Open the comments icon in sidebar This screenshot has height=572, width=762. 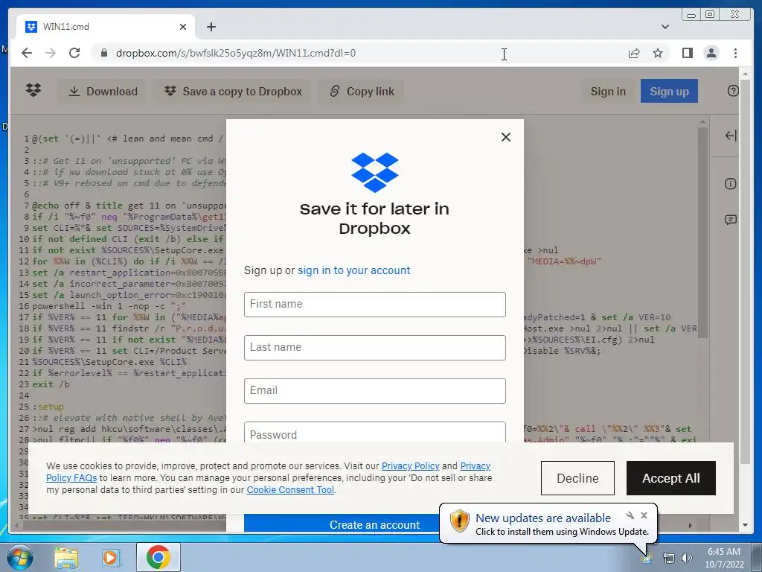[731, 220]
